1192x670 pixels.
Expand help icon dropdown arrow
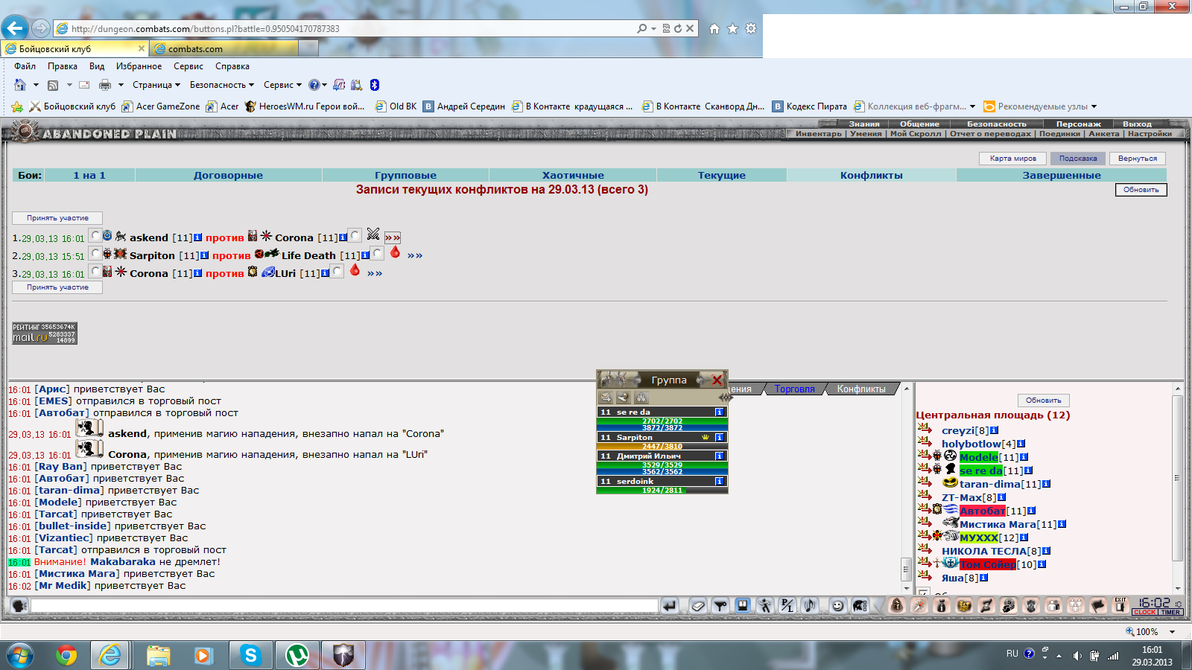coord(324,85)
